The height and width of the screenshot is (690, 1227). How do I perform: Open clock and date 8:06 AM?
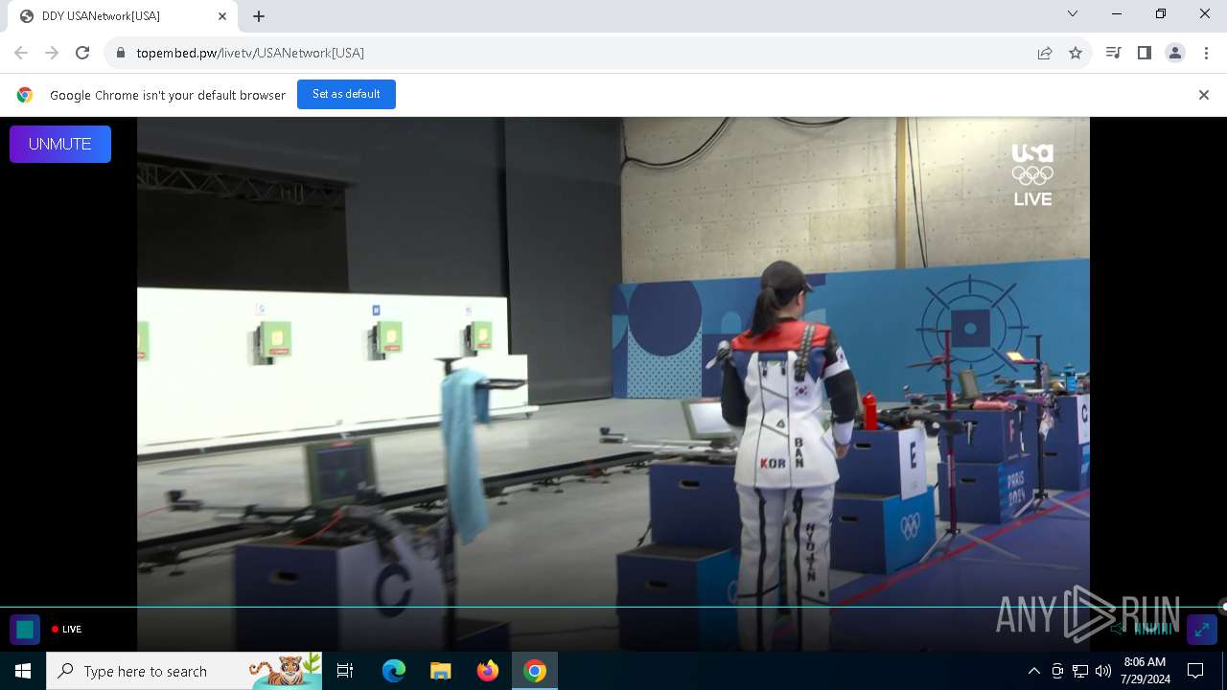tap(1146, 671)
